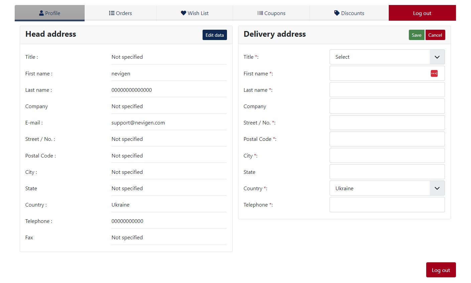This screenshot has width=471, height=283.
Task: Click the delivery City input field
Action: [x=387, y=156]
